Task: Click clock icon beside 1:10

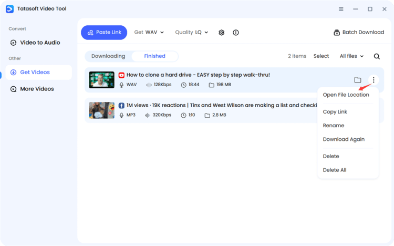Action: 184,115
